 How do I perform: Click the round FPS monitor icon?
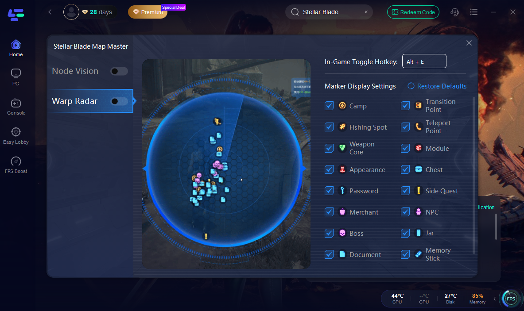click(x=510, y=299)
